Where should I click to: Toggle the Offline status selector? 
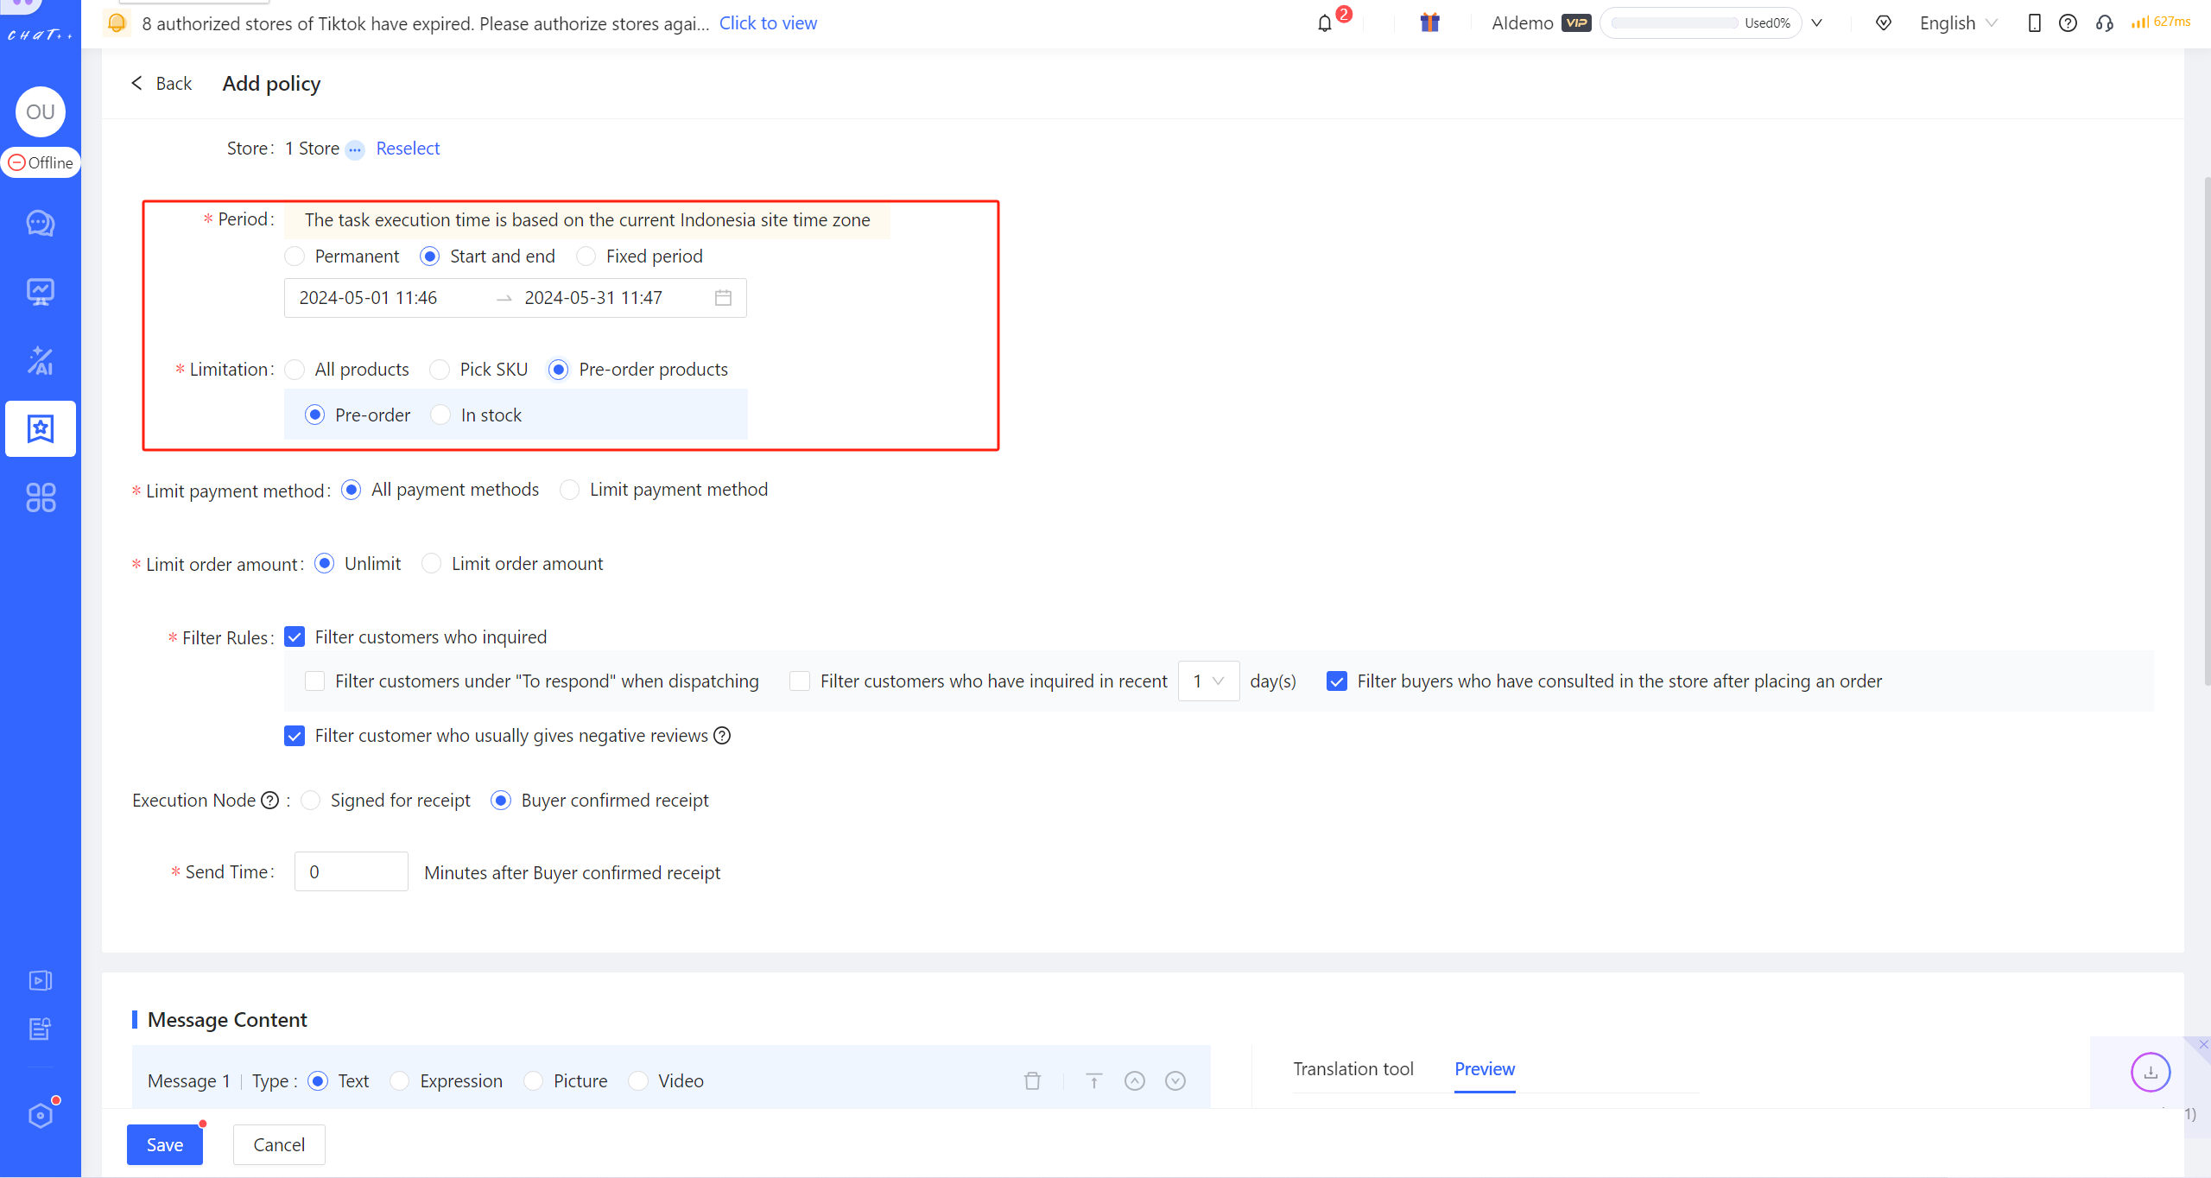pyautogui.click(x=41, y=162)
